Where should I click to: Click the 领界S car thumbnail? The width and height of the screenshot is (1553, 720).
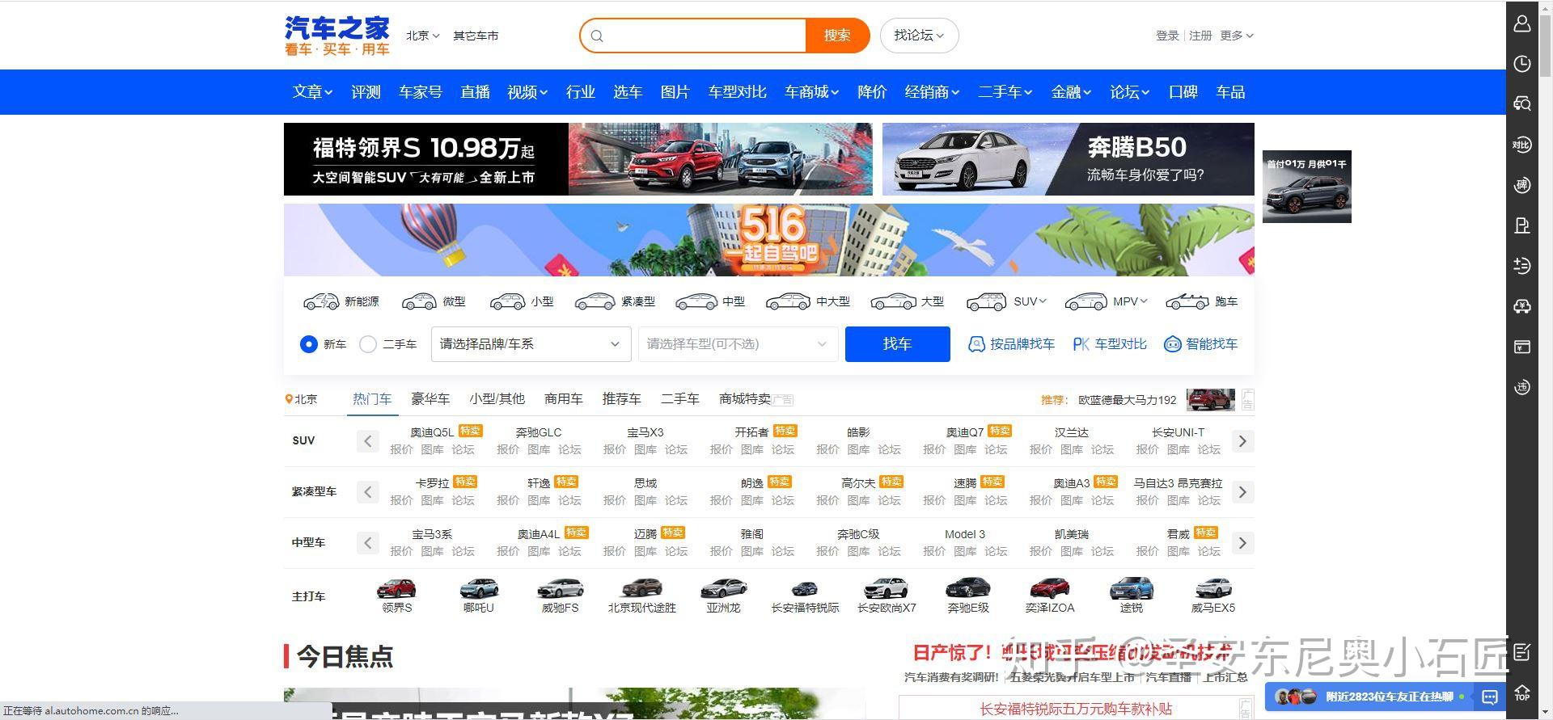click(397, 588)
